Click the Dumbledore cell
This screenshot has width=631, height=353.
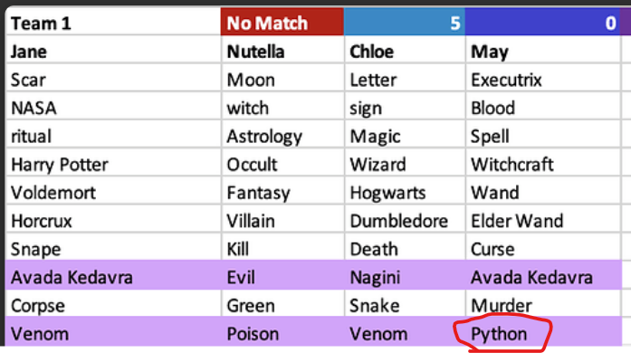(405, 221)
